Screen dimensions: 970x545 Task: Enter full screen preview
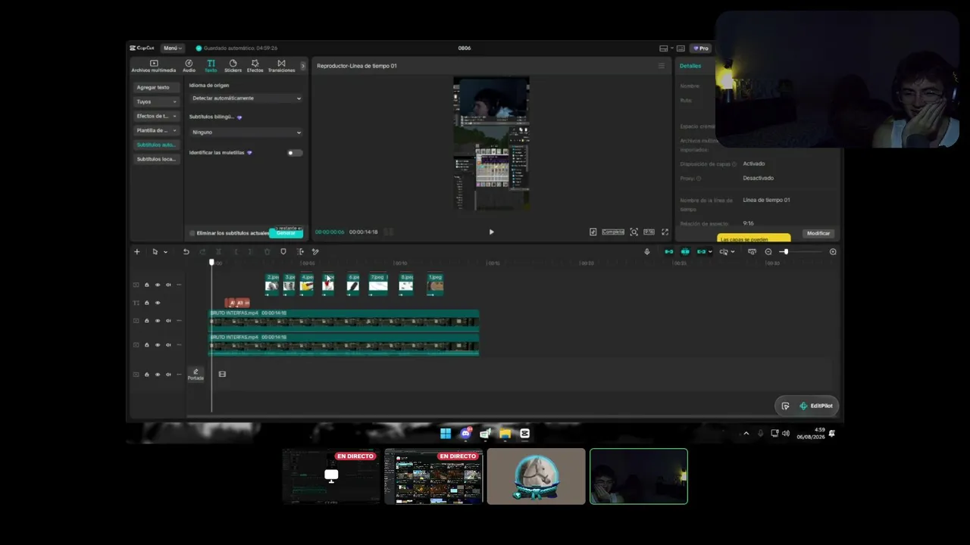click(665, 232)
